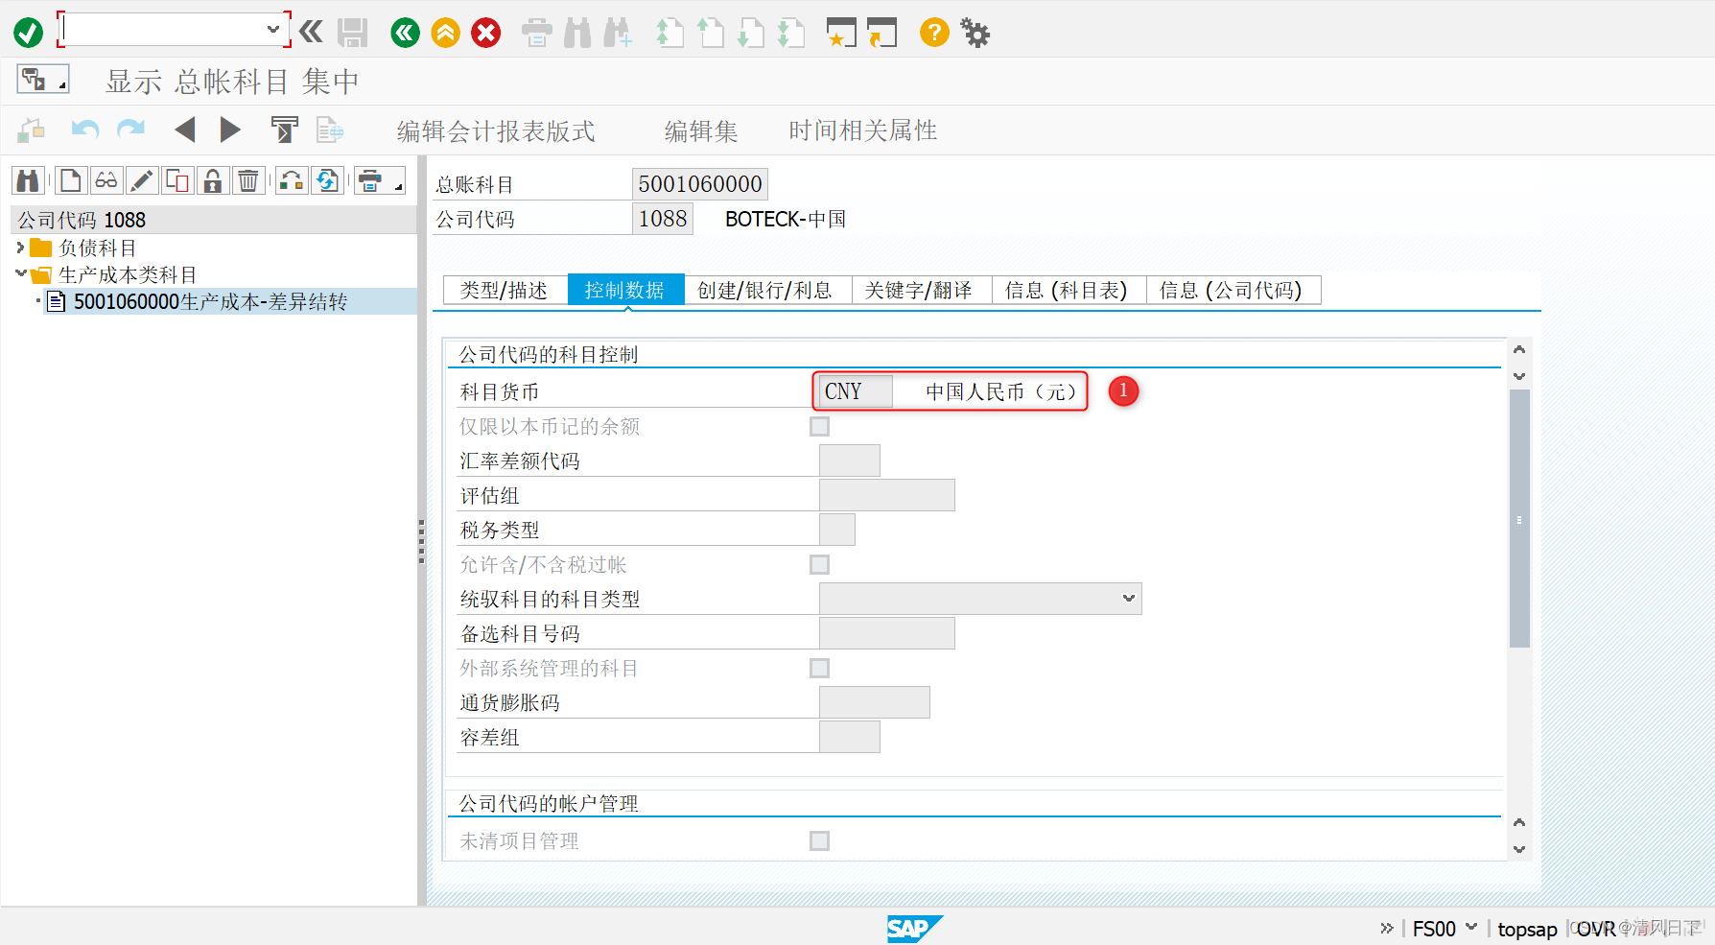Open SAP help via the question mark icon
Screen dimensions: 1715x945
[x=932, y=32]
